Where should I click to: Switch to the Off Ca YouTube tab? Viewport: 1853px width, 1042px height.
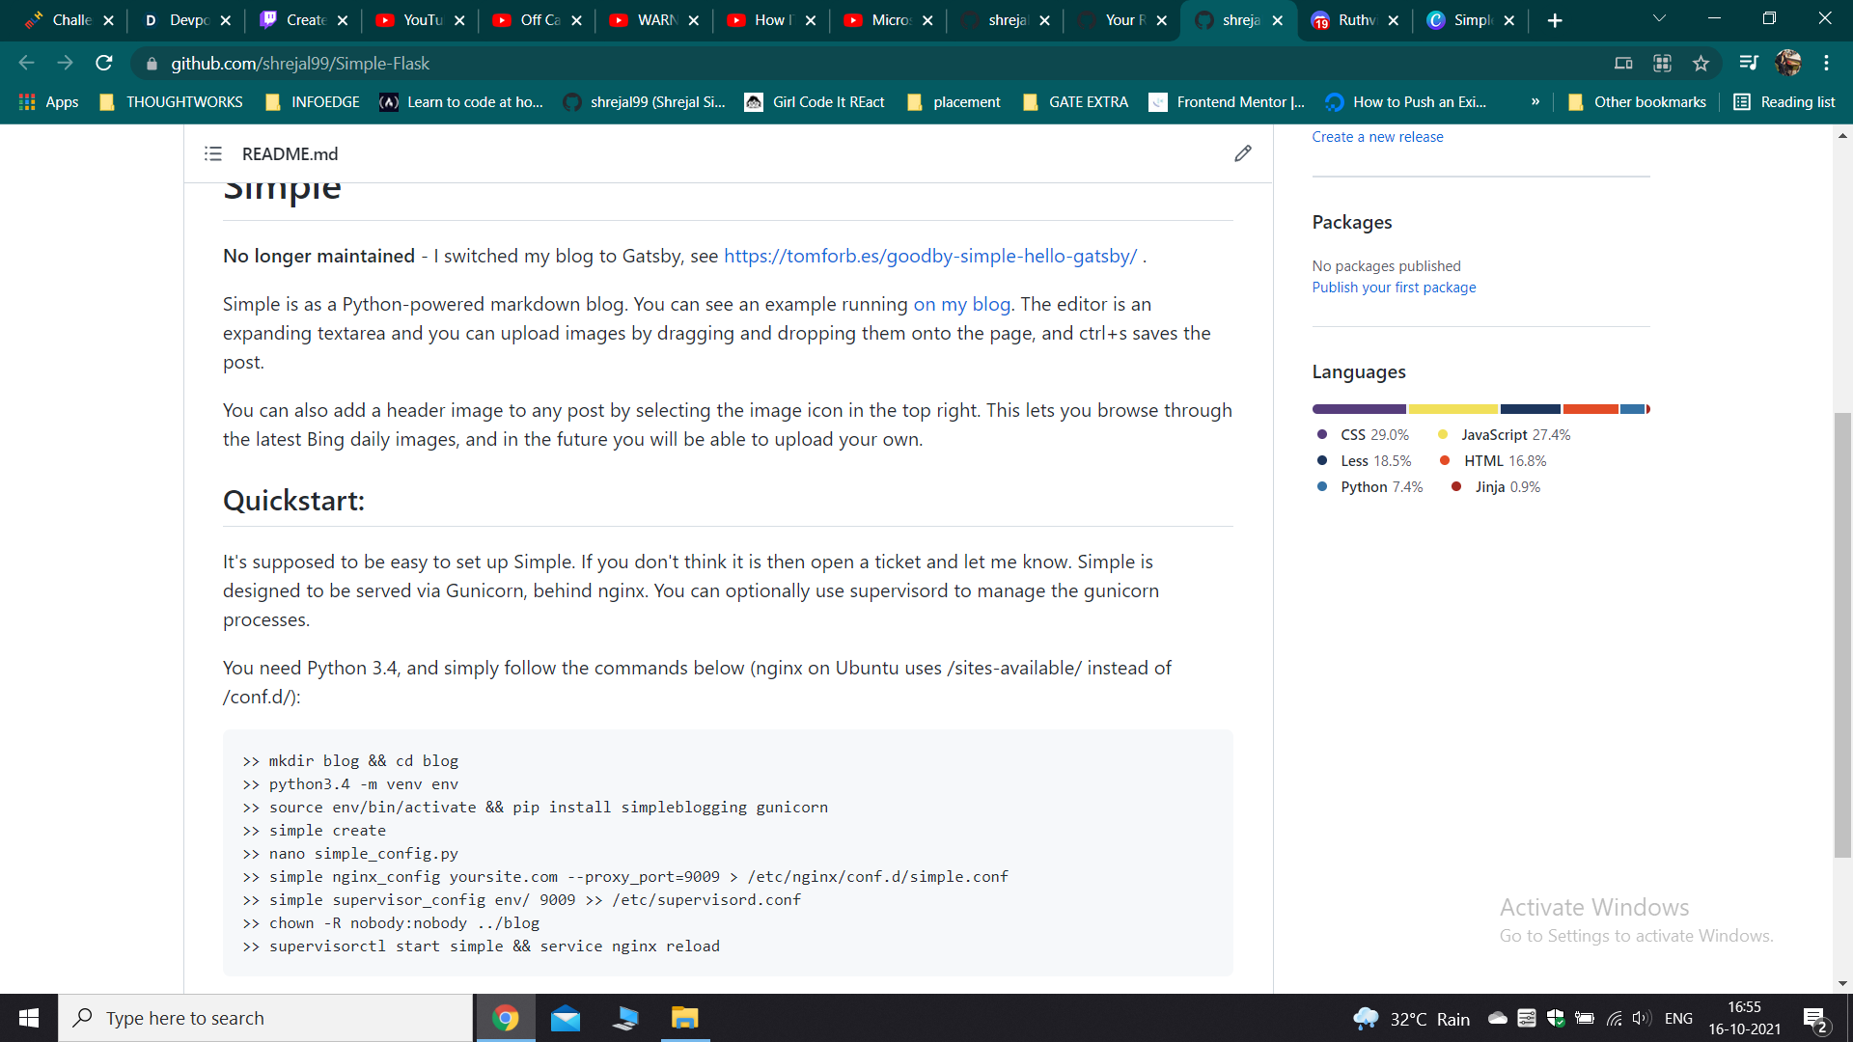[537, 20]
